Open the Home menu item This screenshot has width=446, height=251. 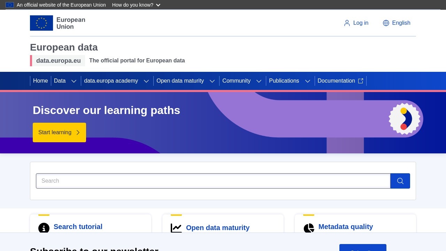pyautogui.click(x=40, y=81)
